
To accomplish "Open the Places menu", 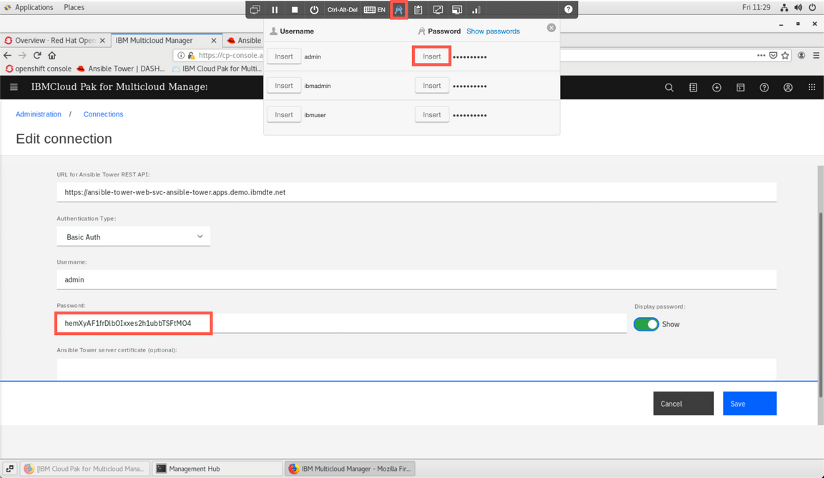I will (74, 7).
